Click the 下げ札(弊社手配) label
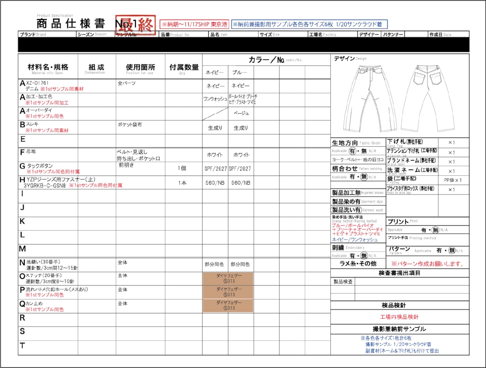 click(x=405, y=142)
